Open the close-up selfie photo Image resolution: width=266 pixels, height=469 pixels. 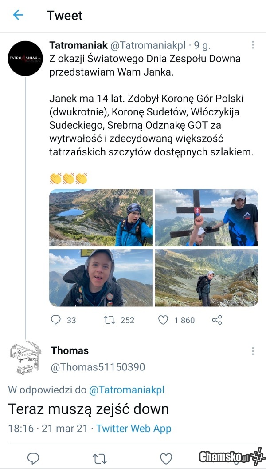101,278
